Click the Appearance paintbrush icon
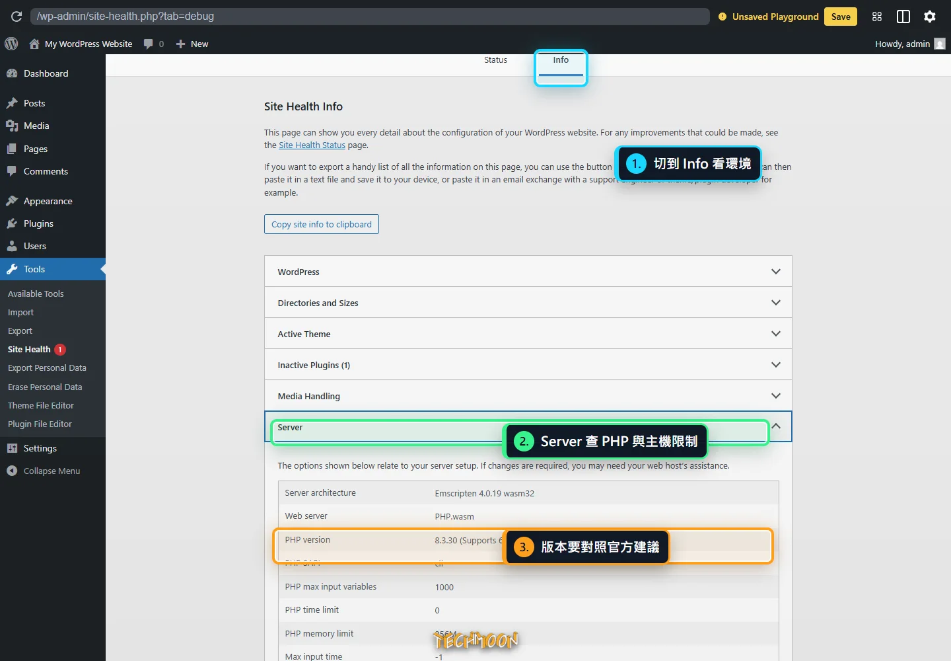The width and height of the screenshot is (951, 661). pyautogui.click(x=12, y=201)
